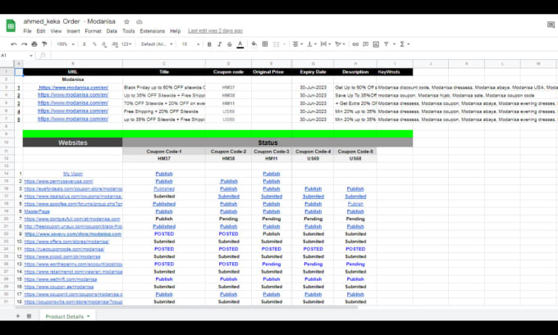558x335 pixels.
Task: Open Publish link for My Vipon Coupon Code-1
Action: pyautogui.click(x=164, y=174)
